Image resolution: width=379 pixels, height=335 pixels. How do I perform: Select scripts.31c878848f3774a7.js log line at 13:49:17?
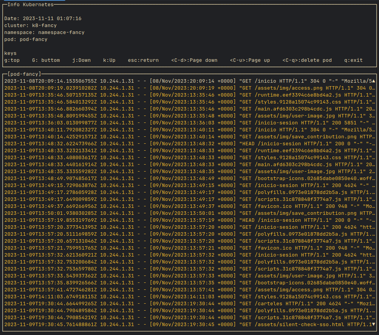[189, 199]
